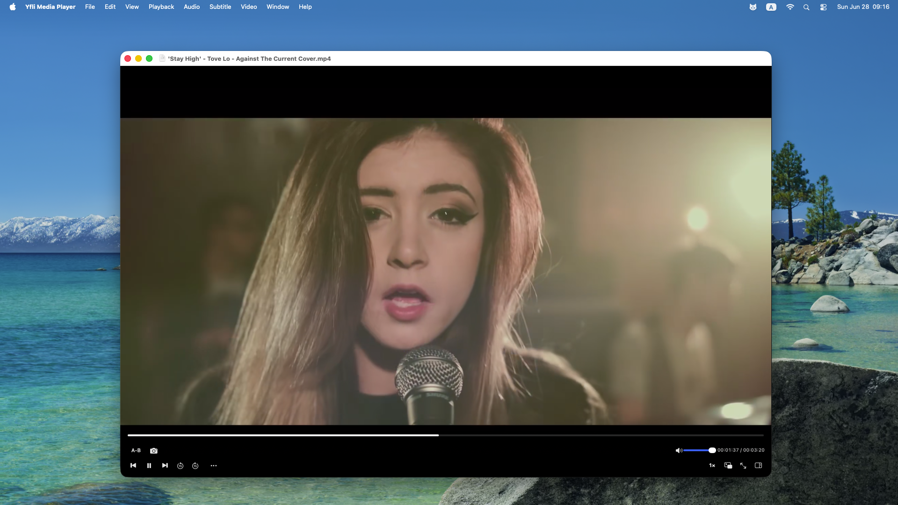Open the Yfli Media Player app menu
Image resolution: width=898 pixels, height=505 pixels.
(50, 7)
